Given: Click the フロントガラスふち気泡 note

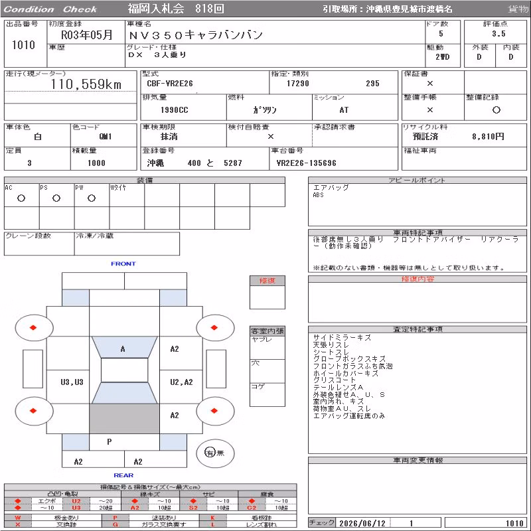Looking at the screenshot, I should point(352,366).
